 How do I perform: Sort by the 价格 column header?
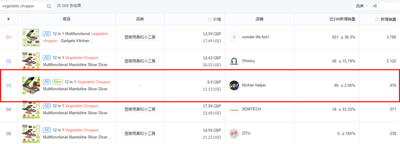tap(217, 19)
